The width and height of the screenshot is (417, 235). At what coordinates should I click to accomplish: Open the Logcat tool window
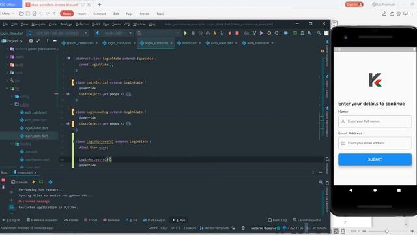[11, 220]
